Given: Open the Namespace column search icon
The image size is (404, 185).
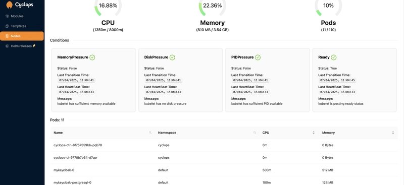Looking at the screenshot, I should click(x=255, y=133).
